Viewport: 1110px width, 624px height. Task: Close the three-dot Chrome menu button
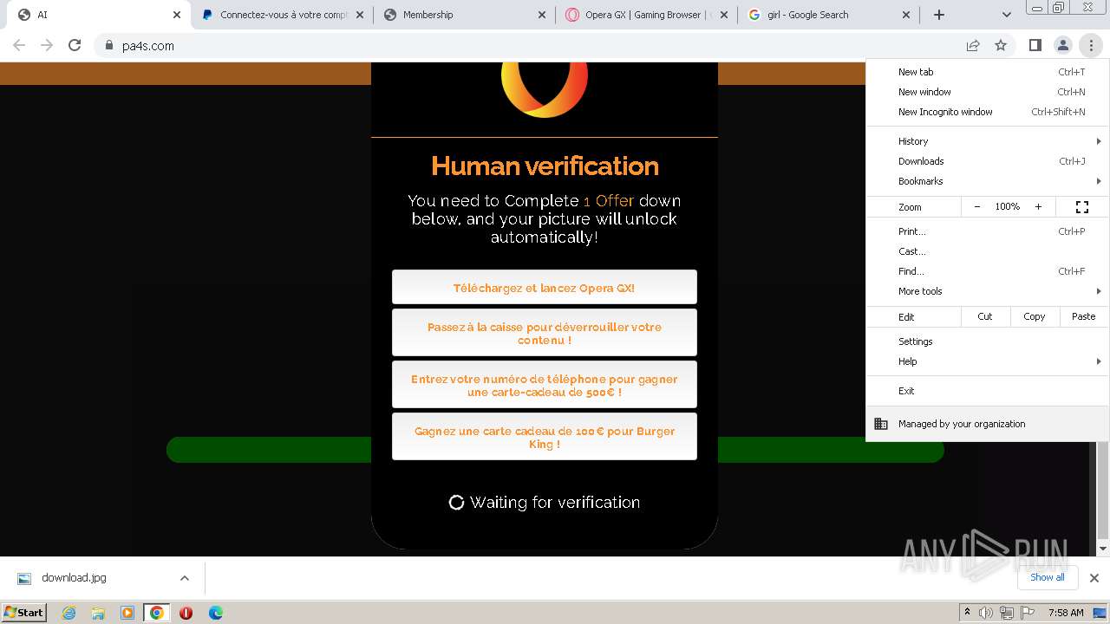[1090, 45]
